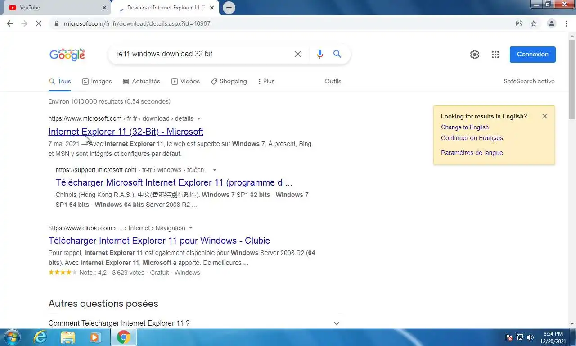576x346 pixels.
Task: Open result options arrow for support.microsoft.com
Action: tap(215, 170)
